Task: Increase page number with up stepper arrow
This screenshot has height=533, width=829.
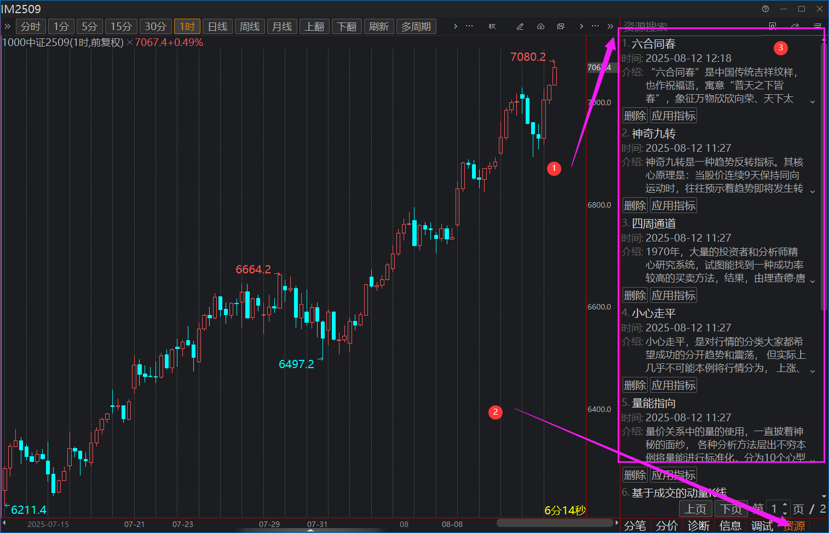Action: pyautogui.click(x=785, y=505)
